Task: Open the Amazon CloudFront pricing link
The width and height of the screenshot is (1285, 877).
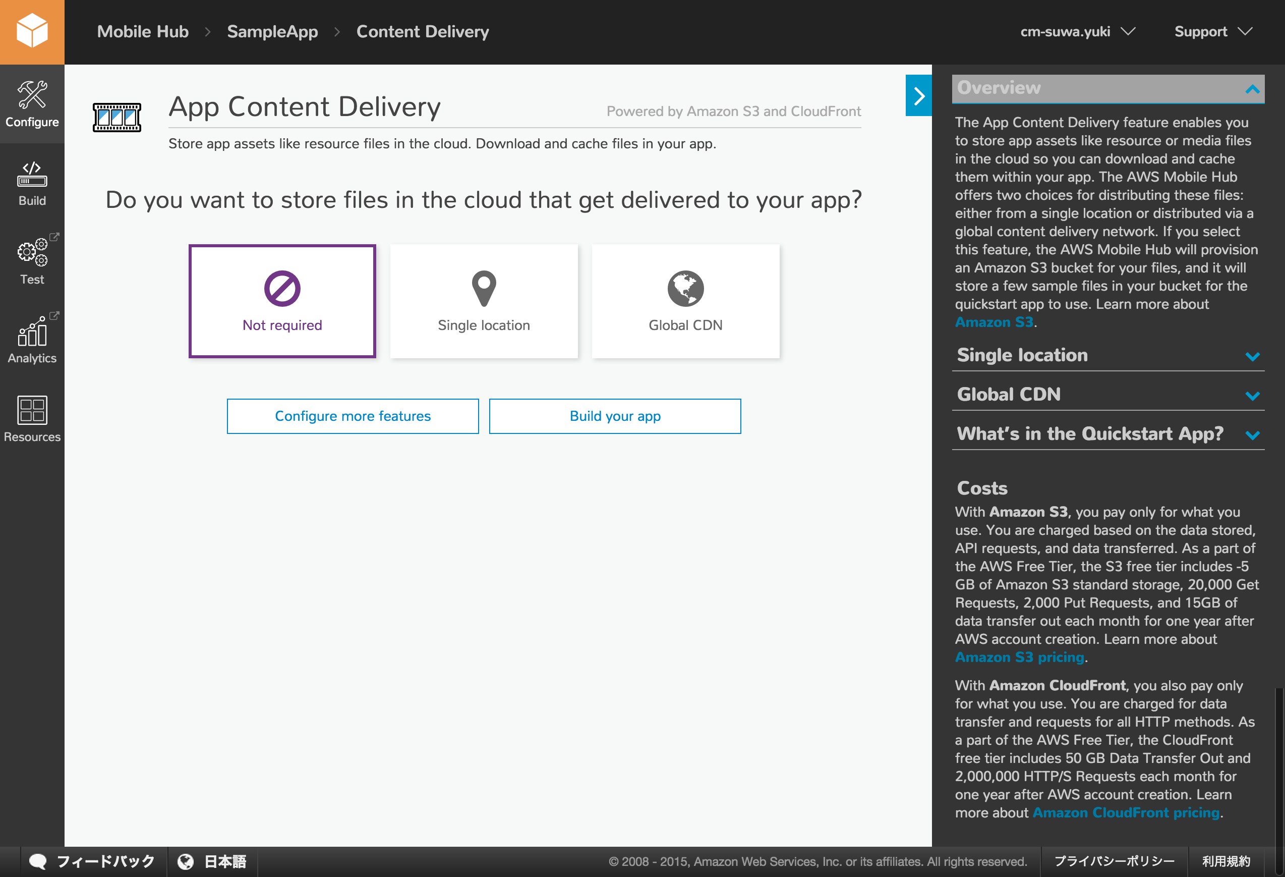Action: tap(1126, 812)
